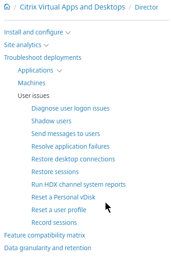Open Diagnose user logon issues
Viewport: 171px width, 257px height.
(x=70, y=108)
